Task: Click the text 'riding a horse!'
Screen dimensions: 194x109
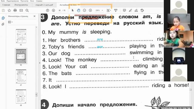Action: (x=170, y=85)
